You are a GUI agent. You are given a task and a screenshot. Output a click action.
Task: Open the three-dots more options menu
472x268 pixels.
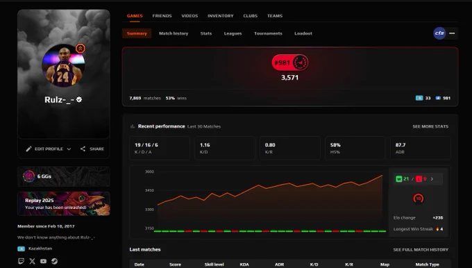(452, 33)
